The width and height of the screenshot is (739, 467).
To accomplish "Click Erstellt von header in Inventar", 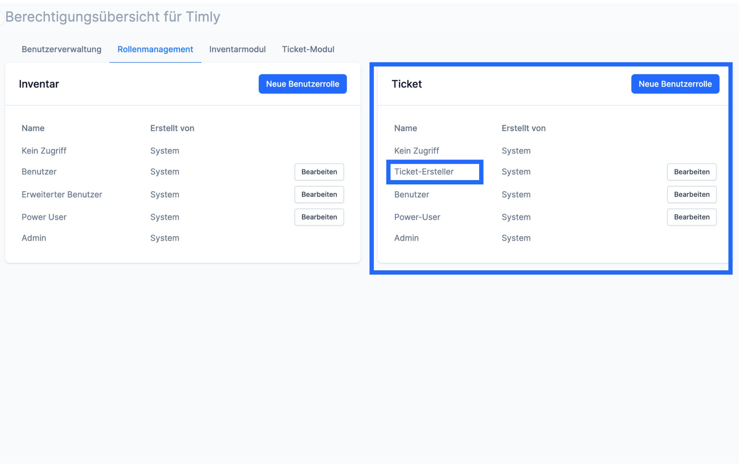I will 172,128.
